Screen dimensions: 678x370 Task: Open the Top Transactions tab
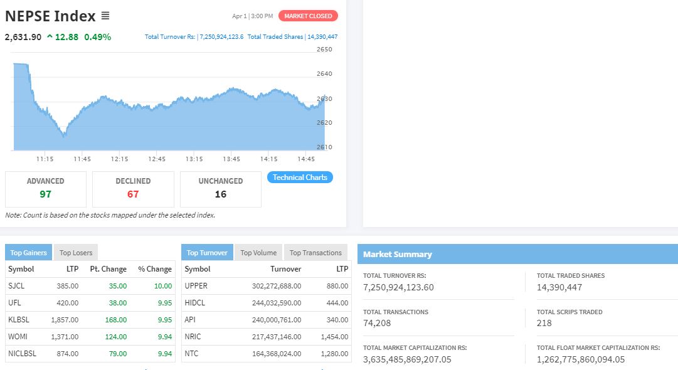click(315, 253)
